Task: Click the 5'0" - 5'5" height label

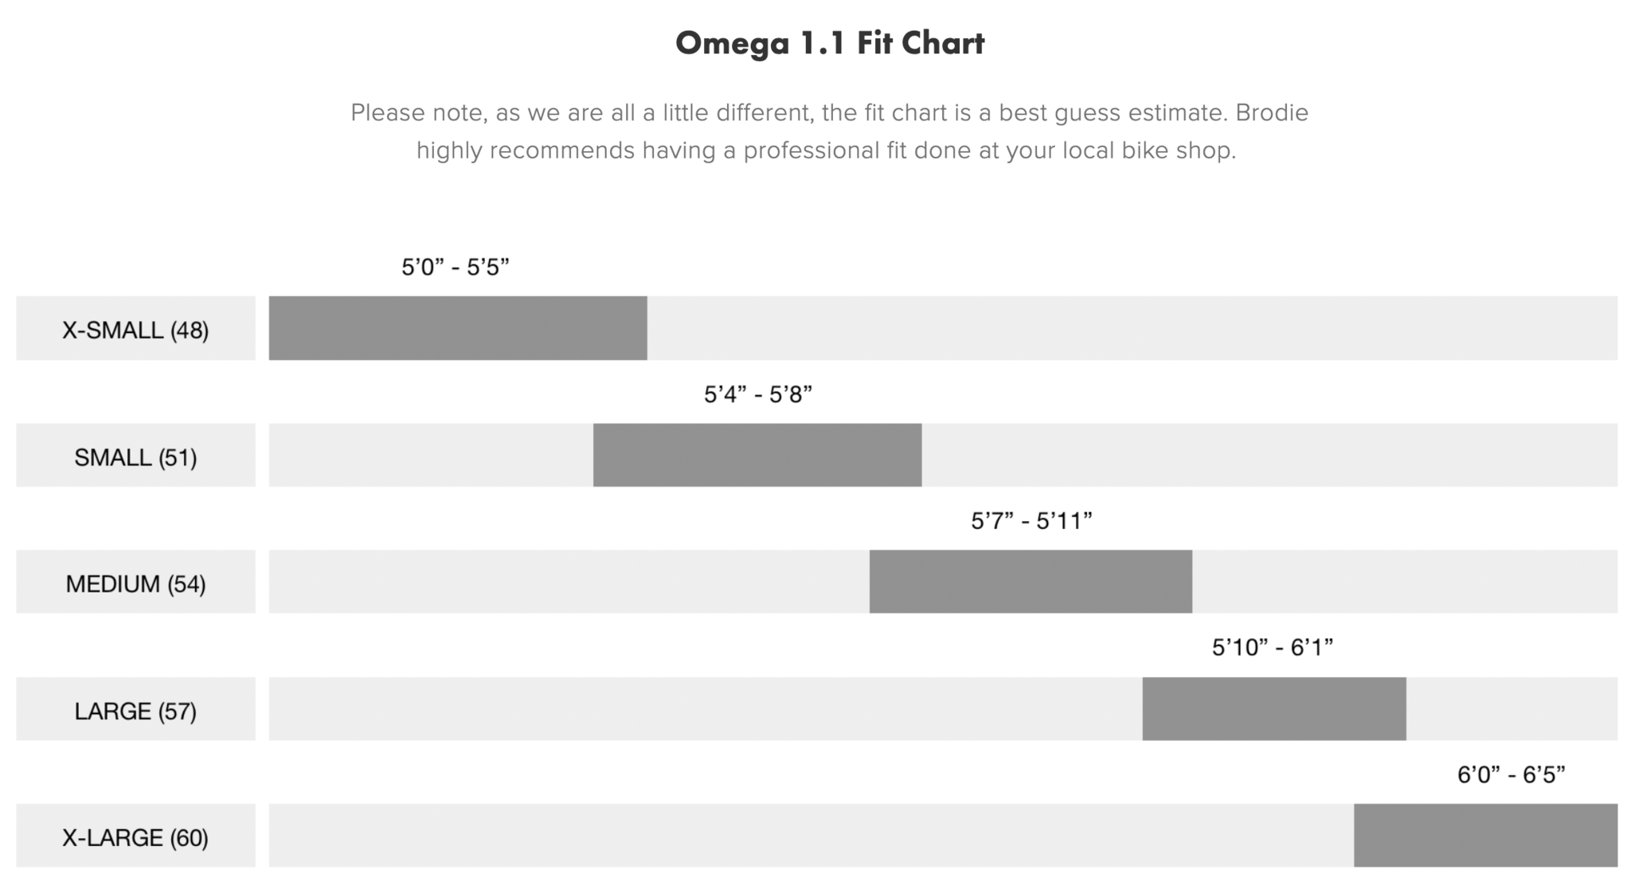Action: pyautogui.click(x=456, y=267)
